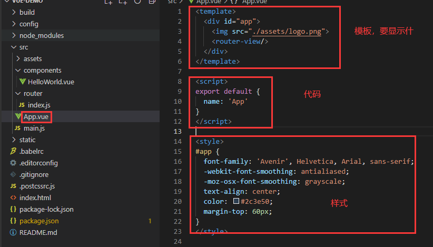Click the info icon beside README.md

click(13, 232)
